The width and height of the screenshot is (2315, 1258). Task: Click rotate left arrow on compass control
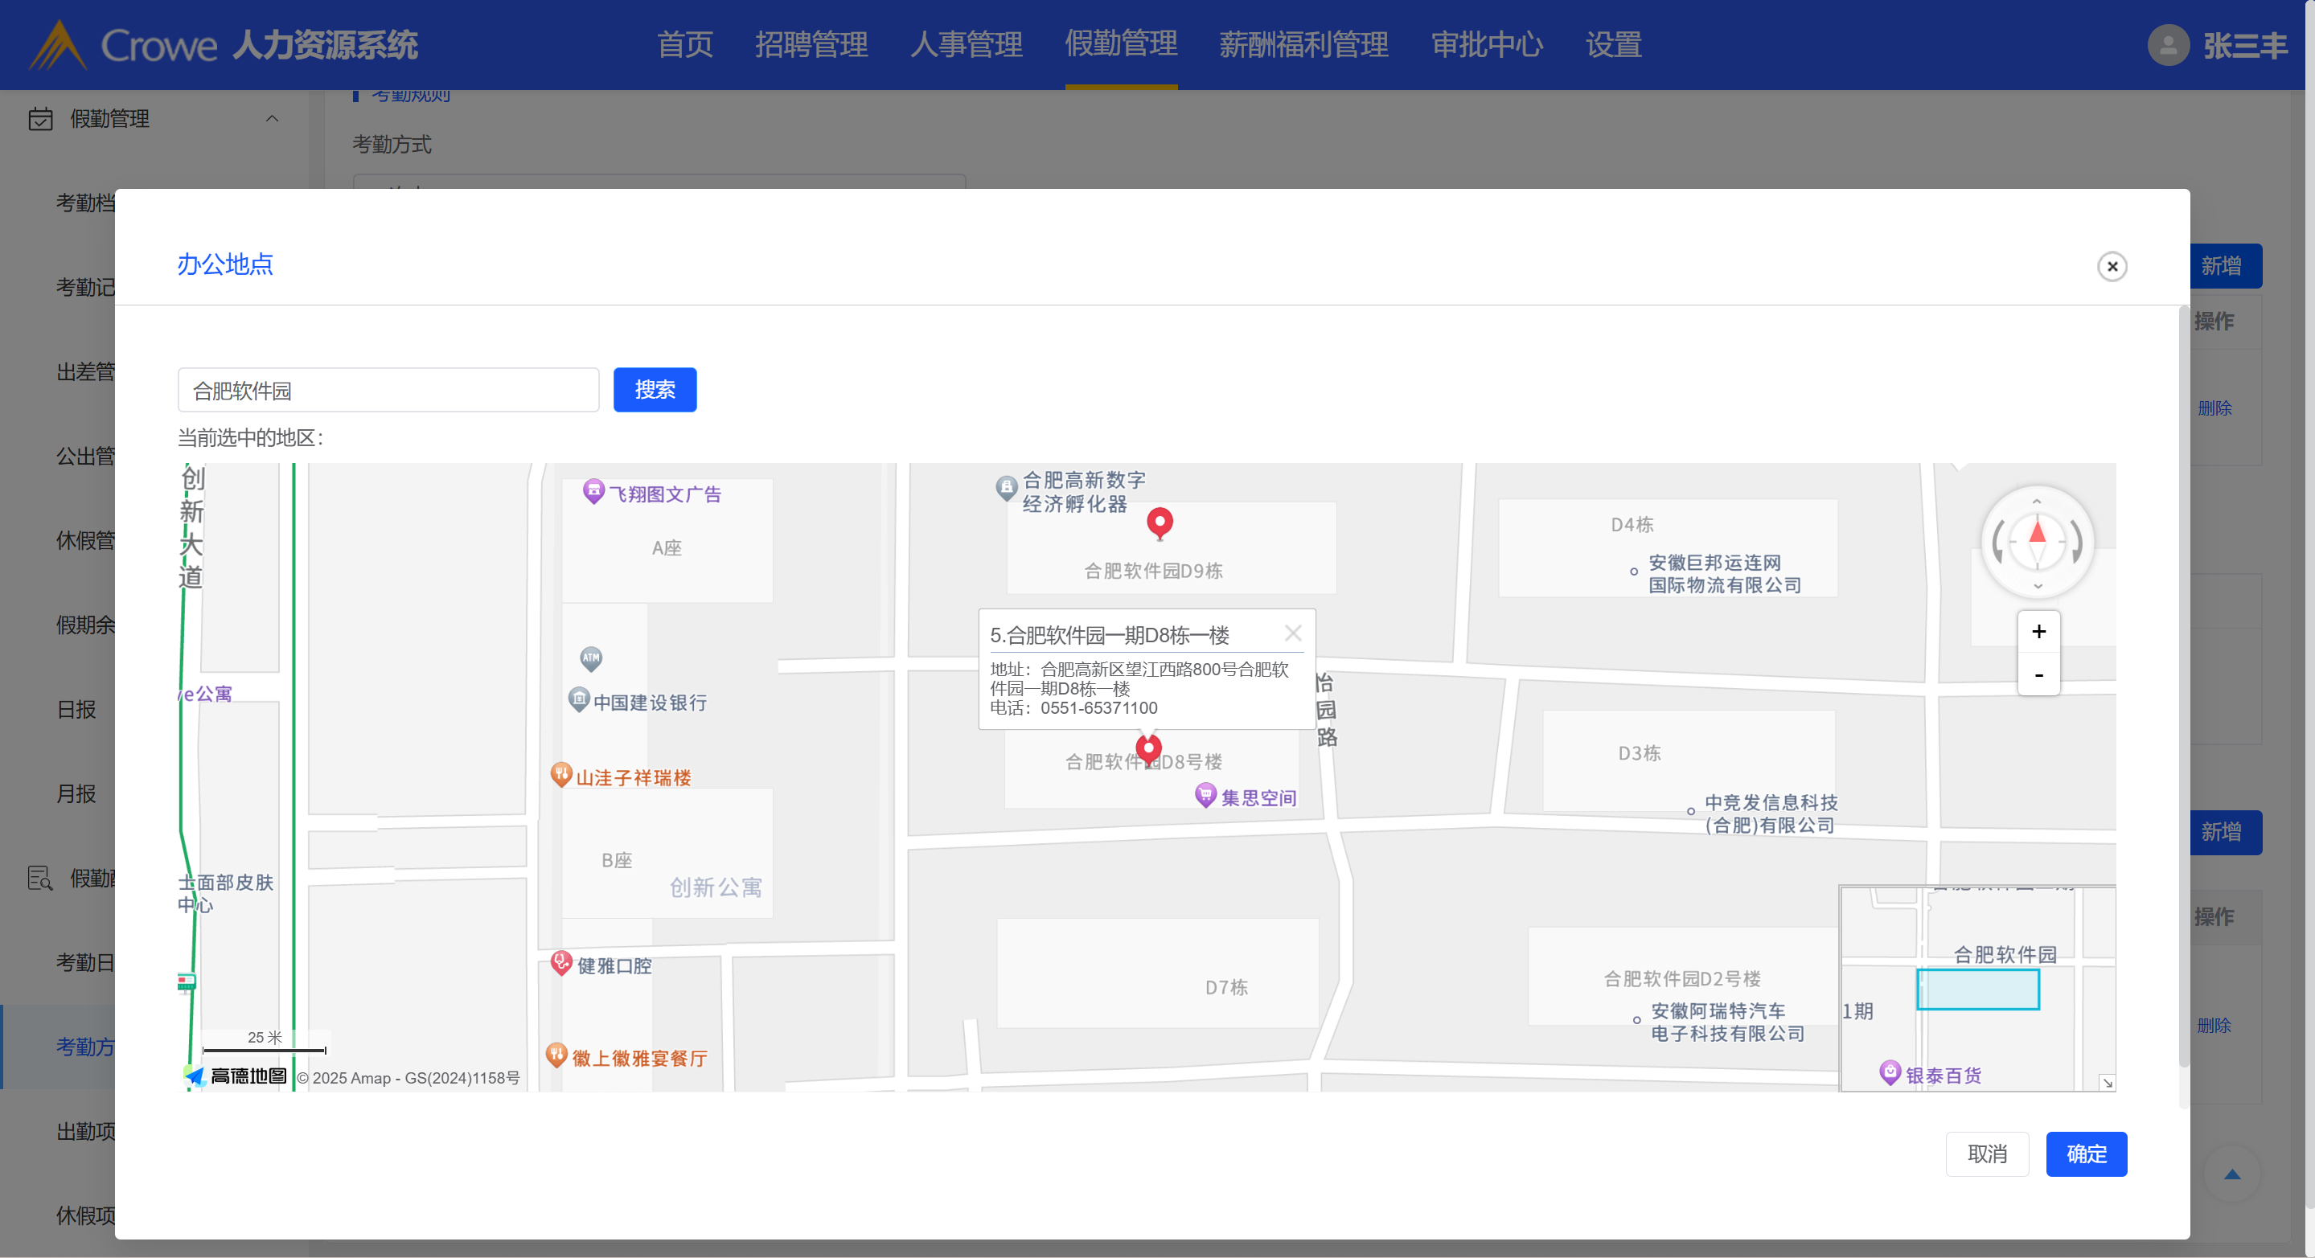click(1999, 543)
